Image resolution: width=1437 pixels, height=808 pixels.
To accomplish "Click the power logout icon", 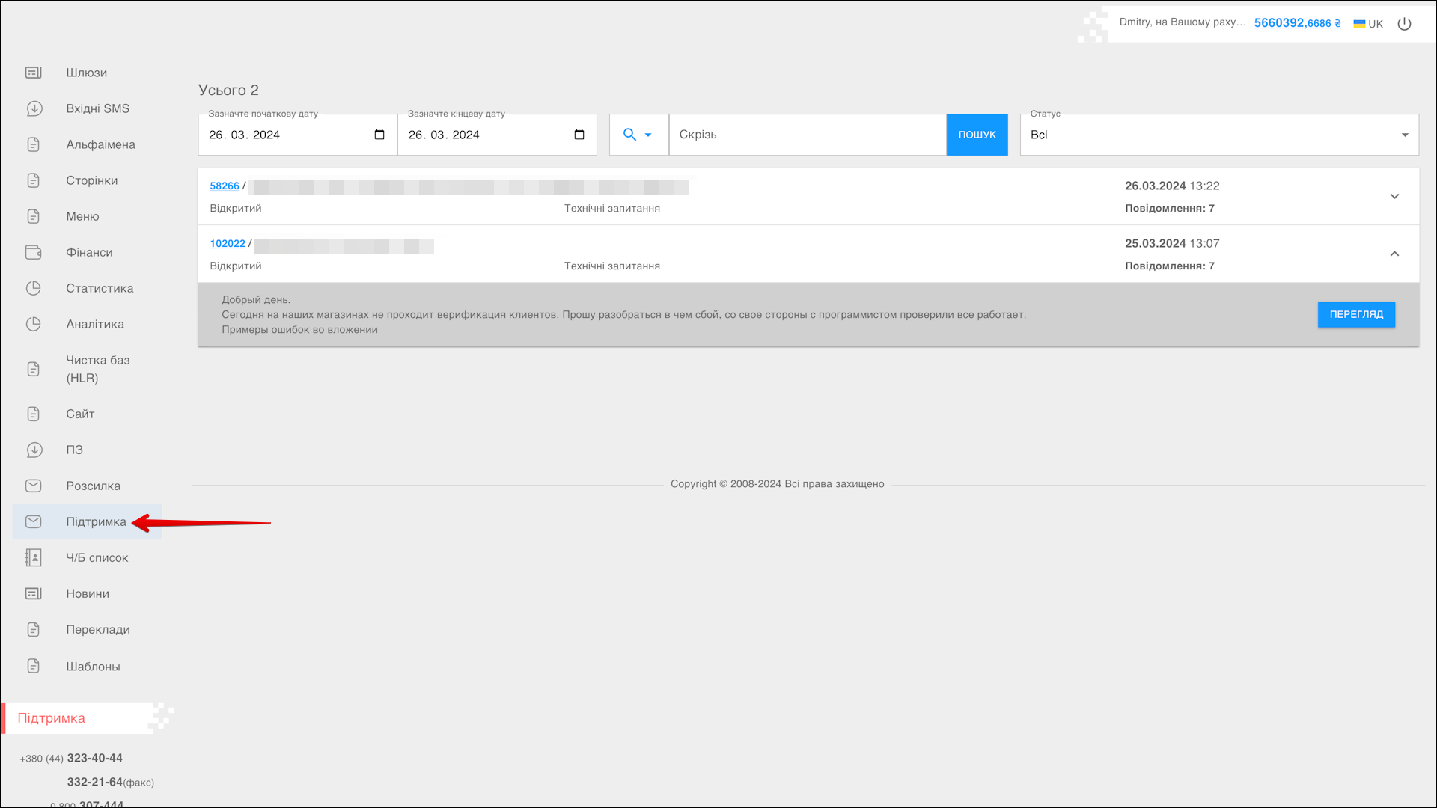I will tap(1404, 24).
